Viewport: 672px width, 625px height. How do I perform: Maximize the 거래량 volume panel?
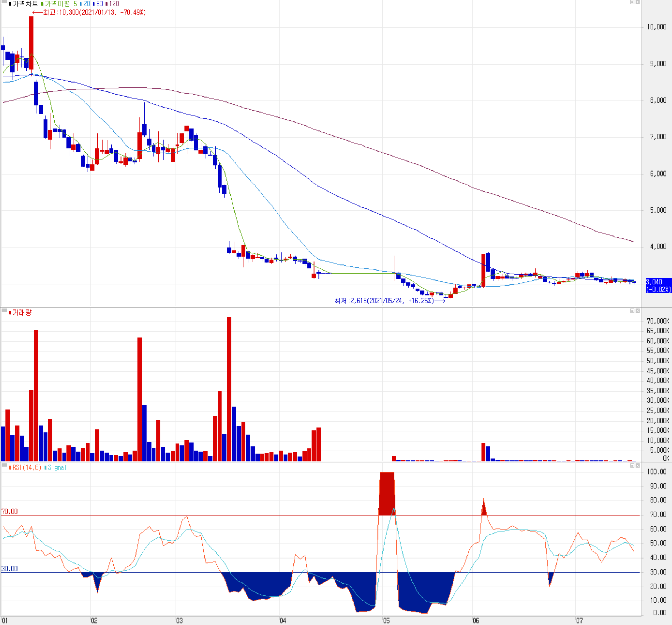(632, 311)
